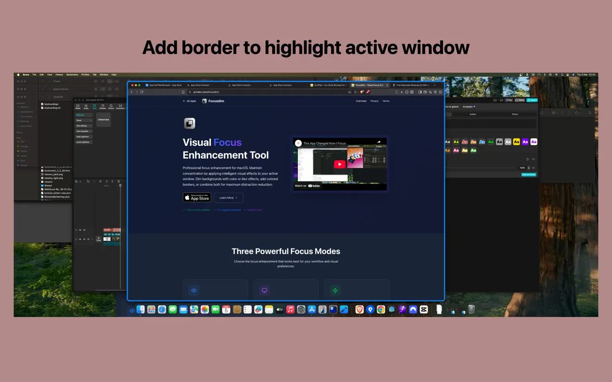The height and width of the screenshot is (382, 612).
Task: Toggle the browser sidebar panel icon
Action: click(420, 92)
